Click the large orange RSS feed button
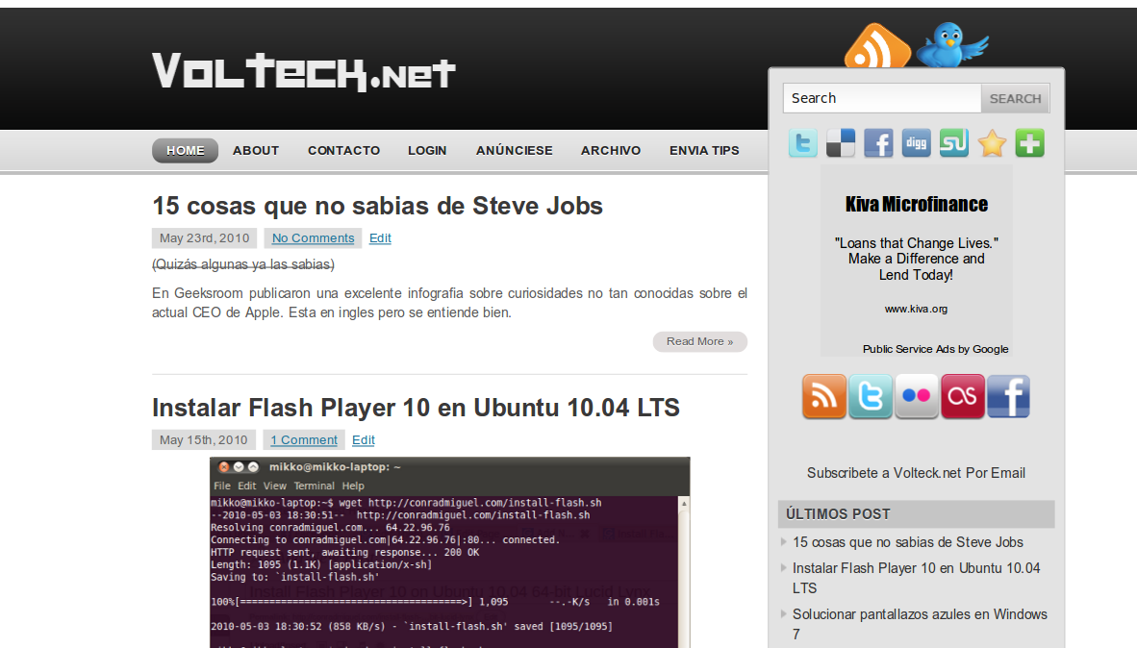1137x648 pixels. tap(823, 396)
